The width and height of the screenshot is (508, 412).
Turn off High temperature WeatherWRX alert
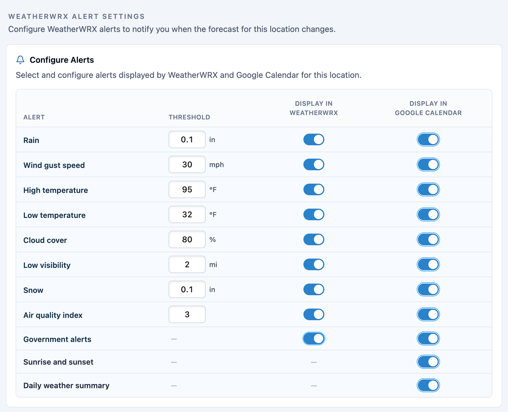click(x=314, y=189)
